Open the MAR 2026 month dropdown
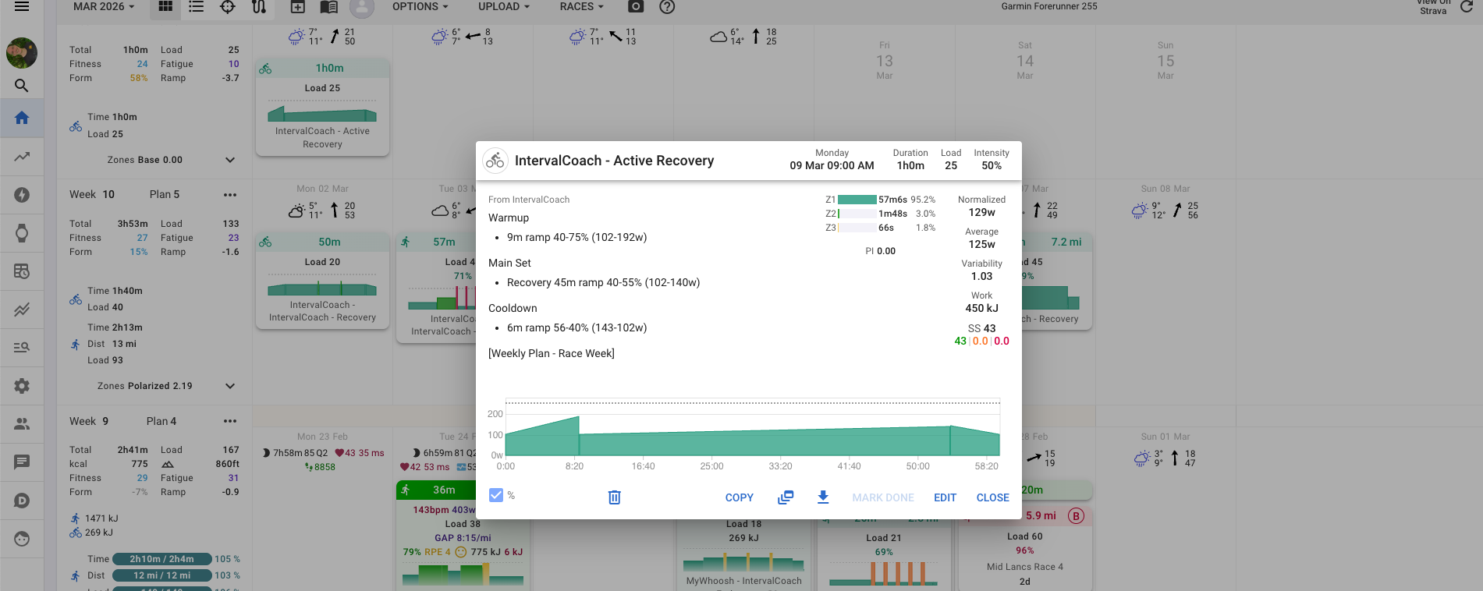 104,7
